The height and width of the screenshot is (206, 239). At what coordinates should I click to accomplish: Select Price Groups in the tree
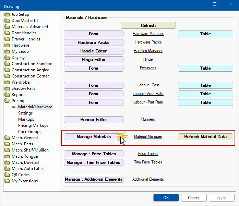[x=29, y=132]
